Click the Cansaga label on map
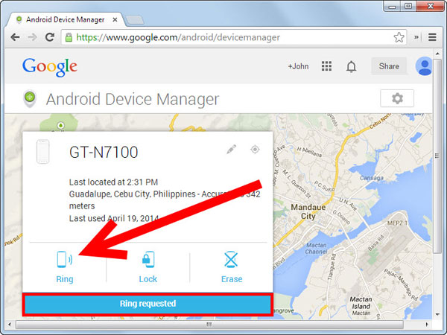 tap(372, 178)
